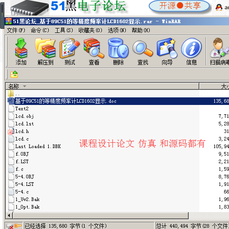Click the QQ penguin icon in header
Image resolution: width=229 pixels, height=229 pixels.
pos(219,7)
